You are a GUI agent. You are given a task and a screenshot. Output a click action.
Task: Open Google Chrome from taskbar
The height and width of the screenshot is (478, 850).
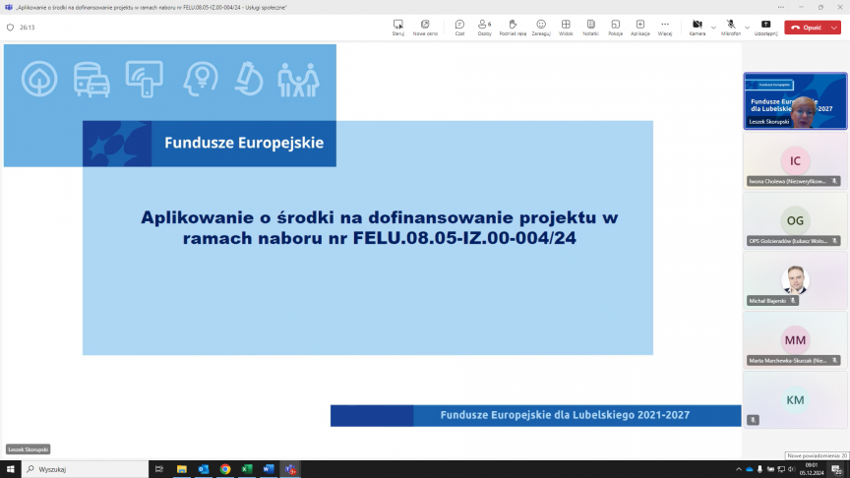click(225, 469)
